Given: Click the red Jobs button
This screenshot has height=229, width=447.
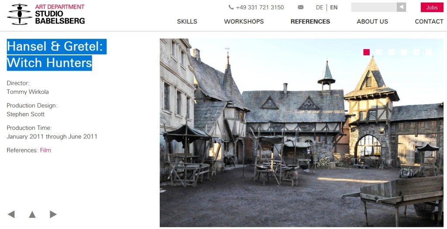Looking at the screenshot, I should [432, 7].
